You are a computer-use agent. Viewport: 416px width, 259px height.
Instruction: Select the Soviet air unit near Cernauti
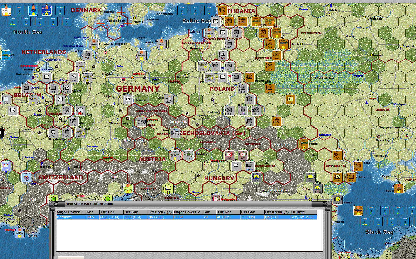point(304,144)
